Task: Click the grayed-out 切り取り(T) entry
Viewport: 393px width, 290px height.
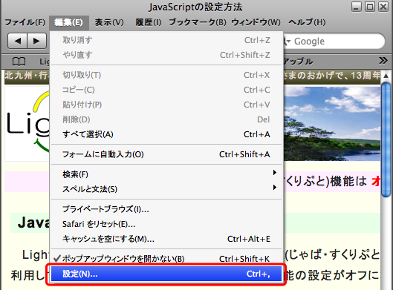Action: pos(166,75)
